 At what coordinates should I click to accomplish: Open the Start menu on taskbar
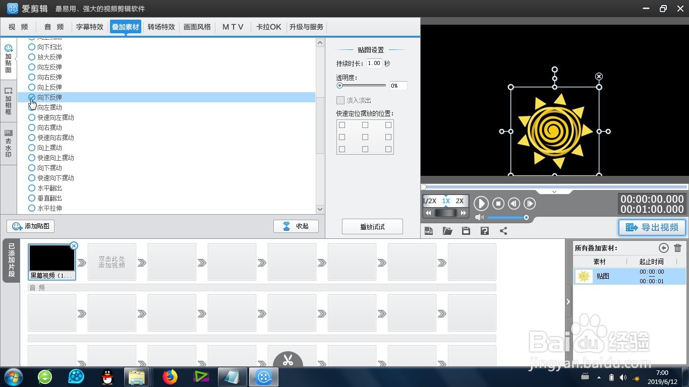14,377
